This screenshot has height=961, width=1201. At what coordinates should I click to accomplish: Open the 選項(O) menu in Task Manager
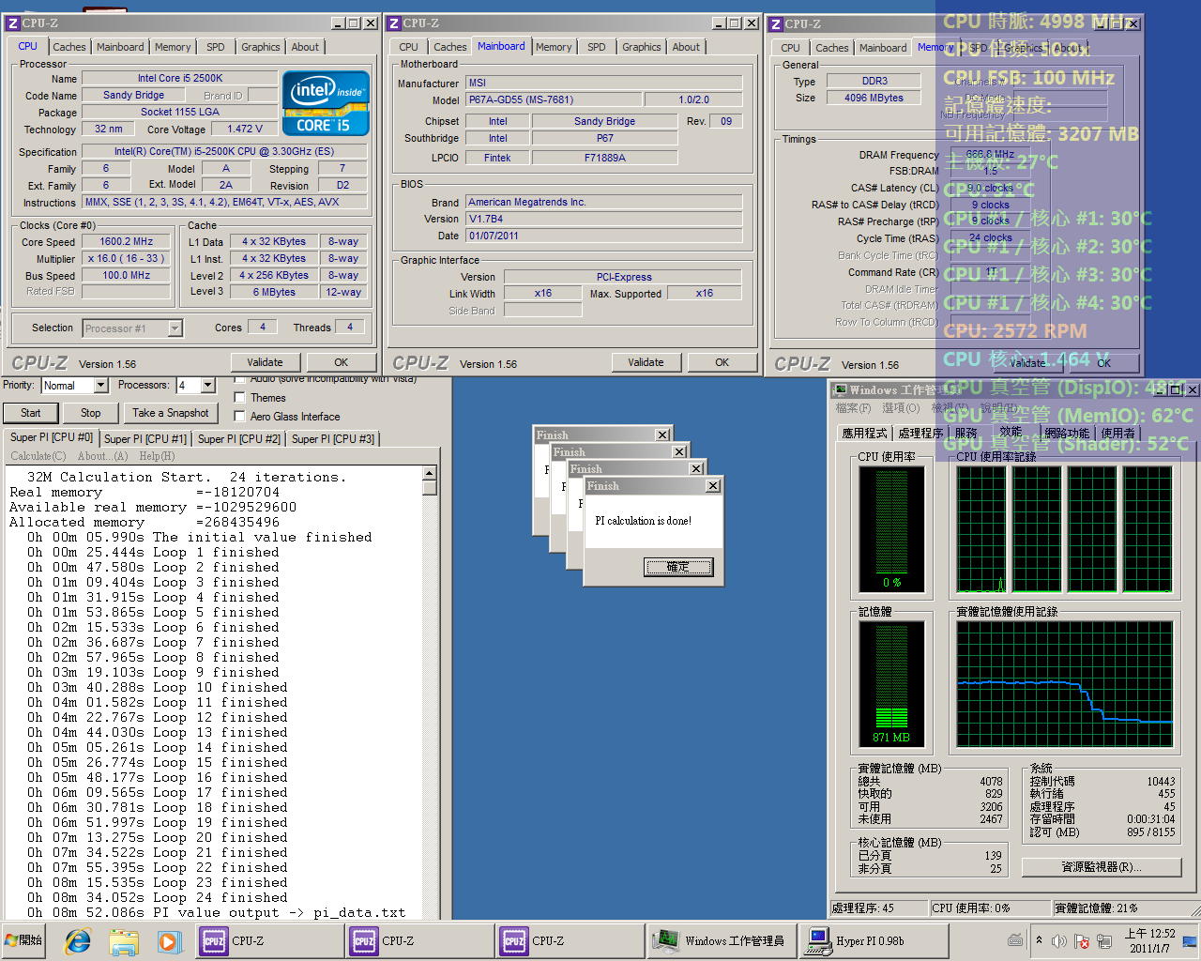coord(901,408)
